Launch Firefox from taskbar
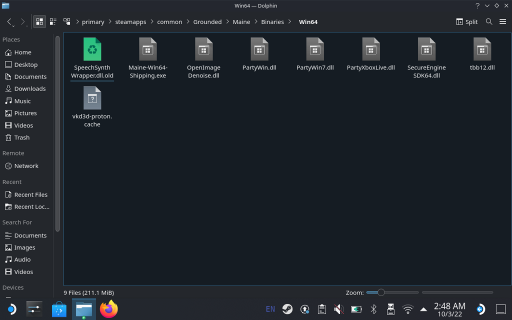The image size is (512, 320). (108, 309)
